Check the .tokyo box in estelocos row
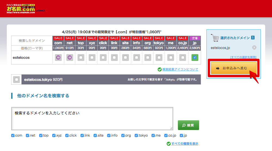This screenshot has width=272, height=151. click(159, 57)
